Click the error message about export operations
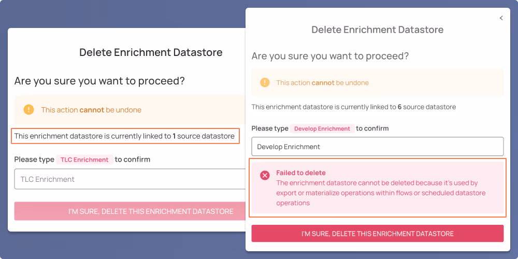This screenshot has width=518, height=259. 381,193
